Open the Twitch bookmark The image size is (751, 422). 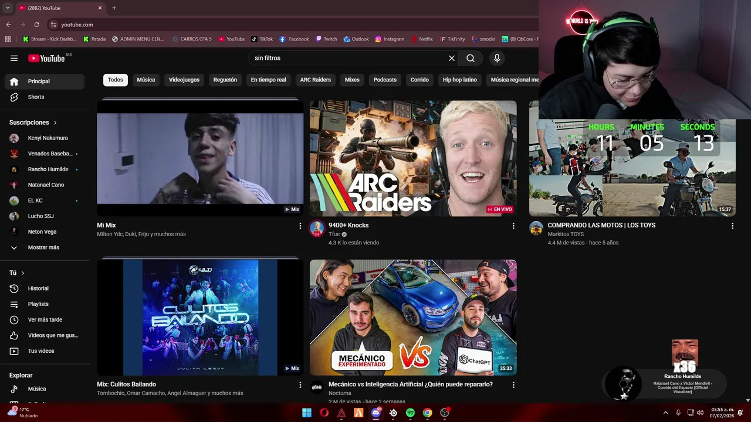pyautogui.click(x=326, y=39)
